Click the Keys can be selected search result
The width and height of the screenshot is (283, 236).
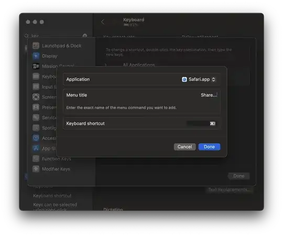[55, 207]
